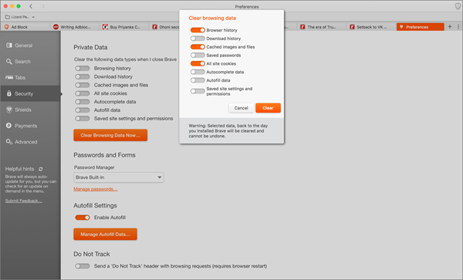The image size is (463, 280).
Task: Refresh helpful hints icon
Action: pos(41,169)
